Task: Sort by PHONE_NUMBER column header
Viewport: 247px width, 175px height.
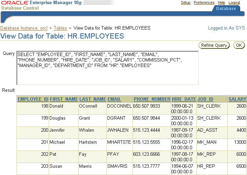Action: pos(152,99)
